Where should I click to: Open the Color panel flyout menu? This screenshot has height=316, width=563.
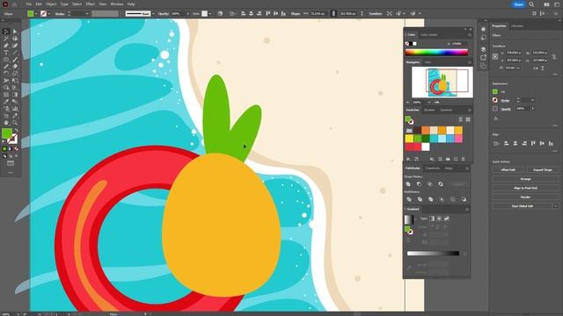click(469, 35)
